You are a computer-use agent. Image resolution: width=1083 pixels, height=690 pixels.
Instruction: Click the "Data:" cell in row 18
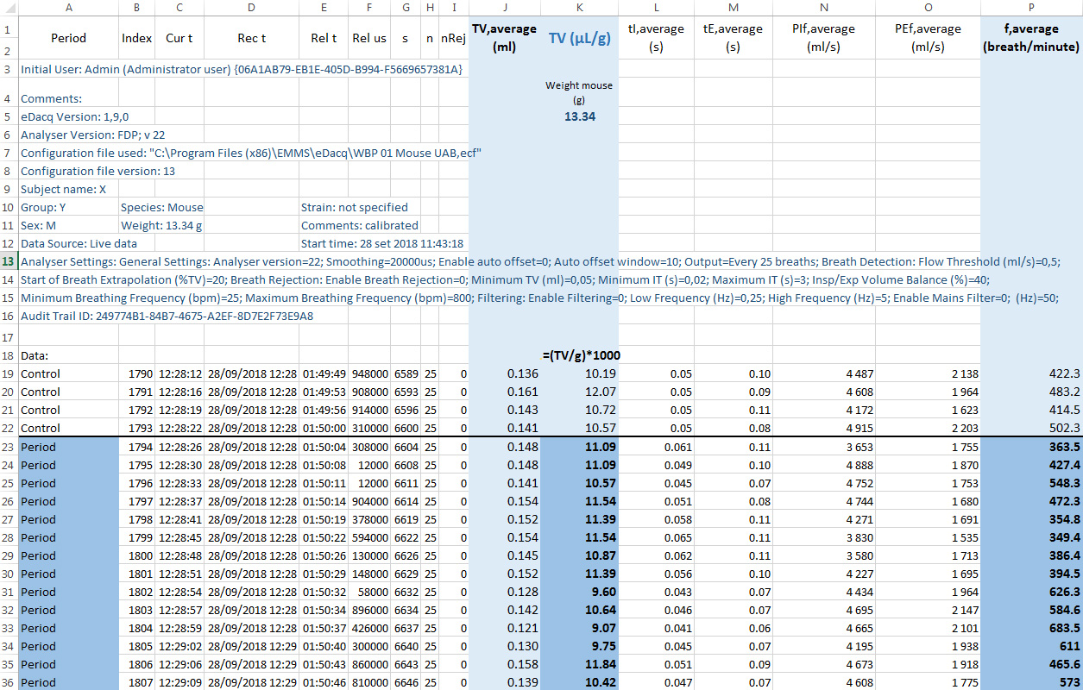click(x=35, y=354)
